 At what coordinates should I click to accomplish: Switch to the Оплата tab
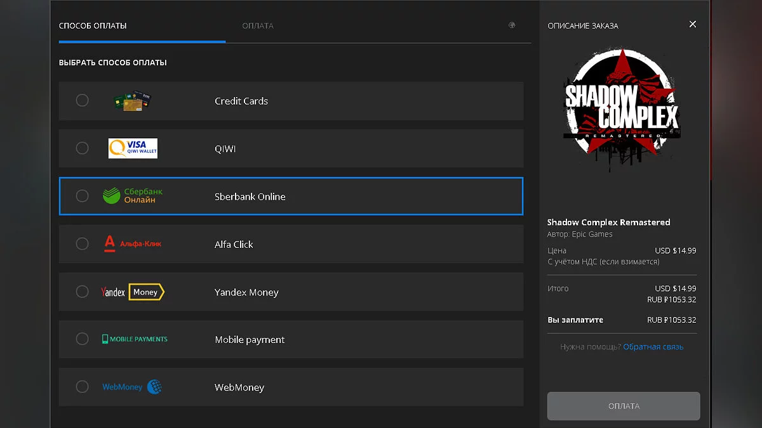258,26
